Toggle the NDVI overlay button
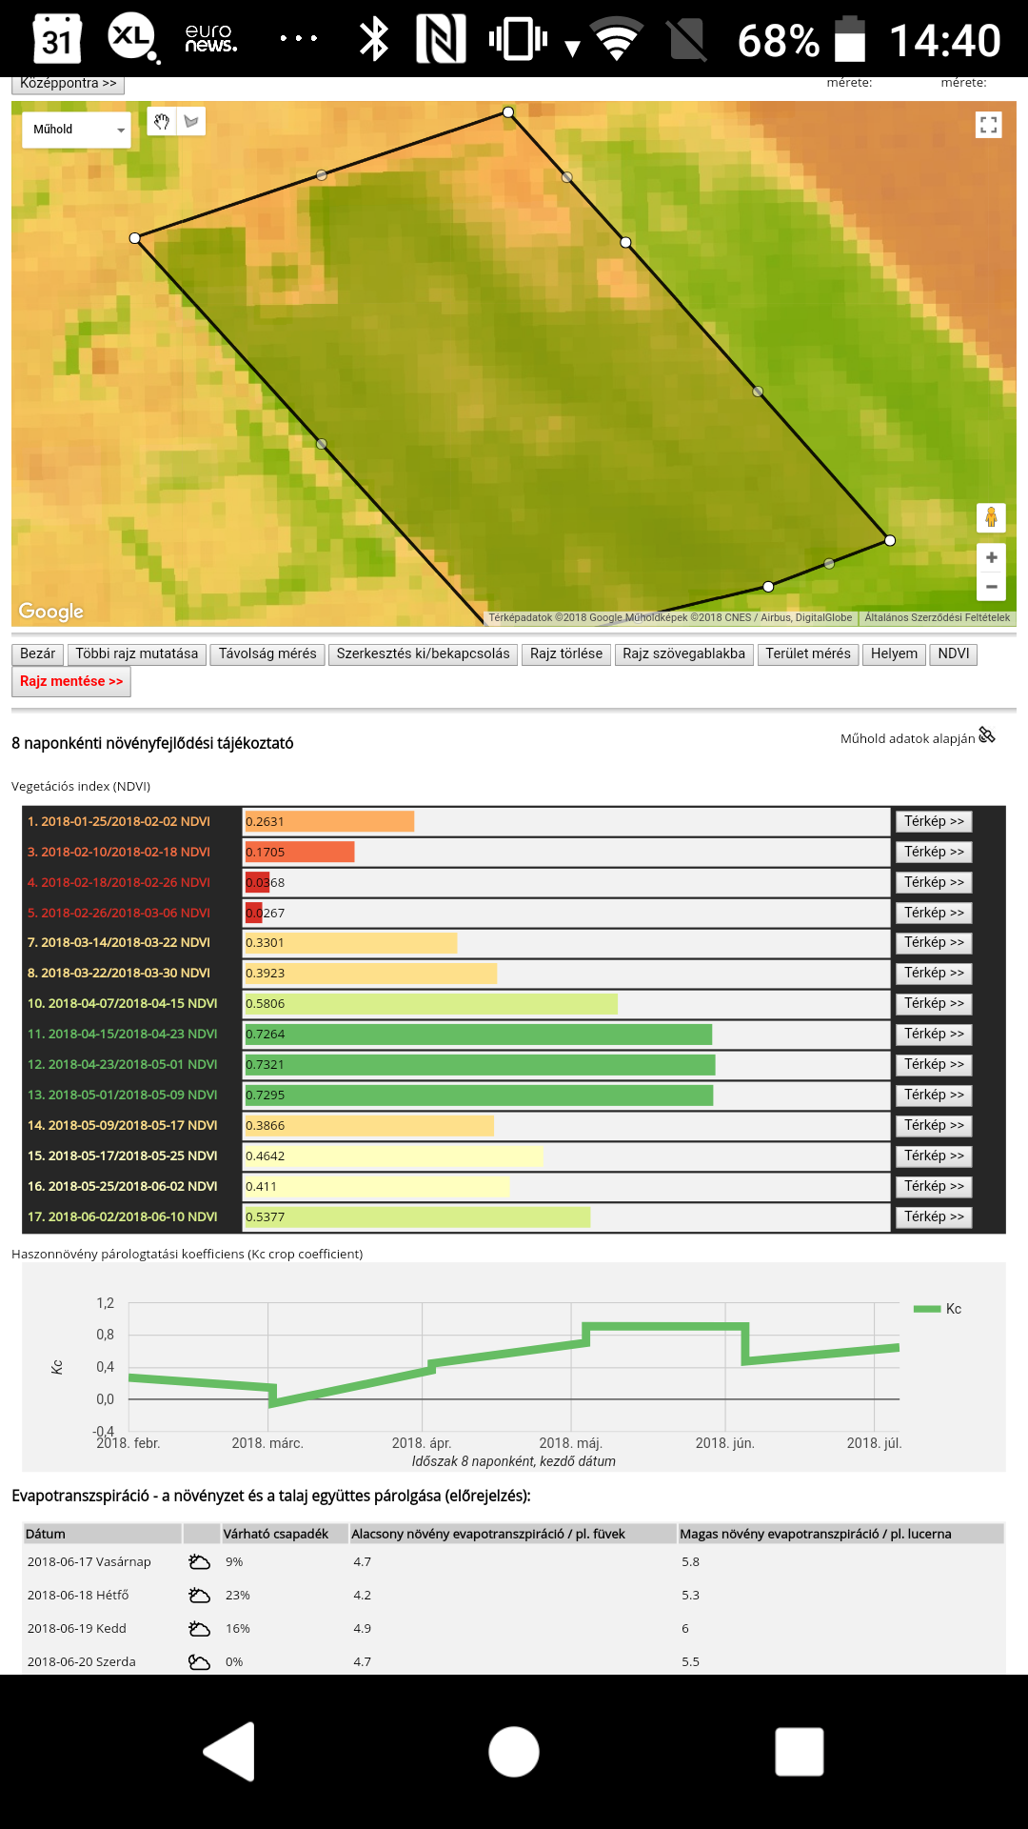 pos(953,653)
